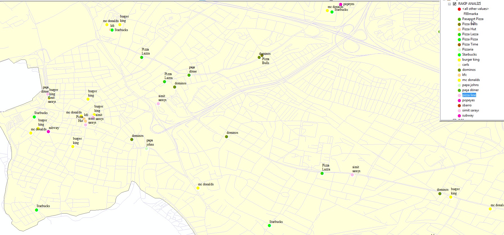
Task: Open the Pizzaria pale green legend symbol
Action: (x=459, y=50)
